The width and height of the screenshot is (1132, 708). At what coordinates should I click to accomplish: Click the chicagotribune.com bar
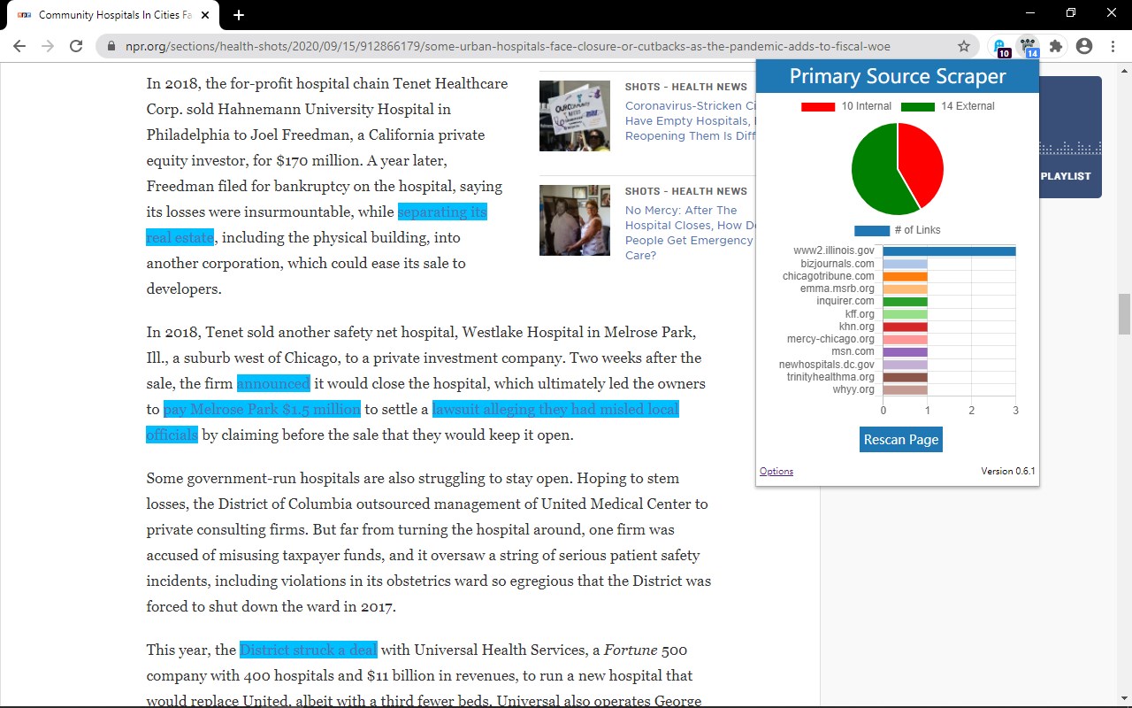point(906,276)
